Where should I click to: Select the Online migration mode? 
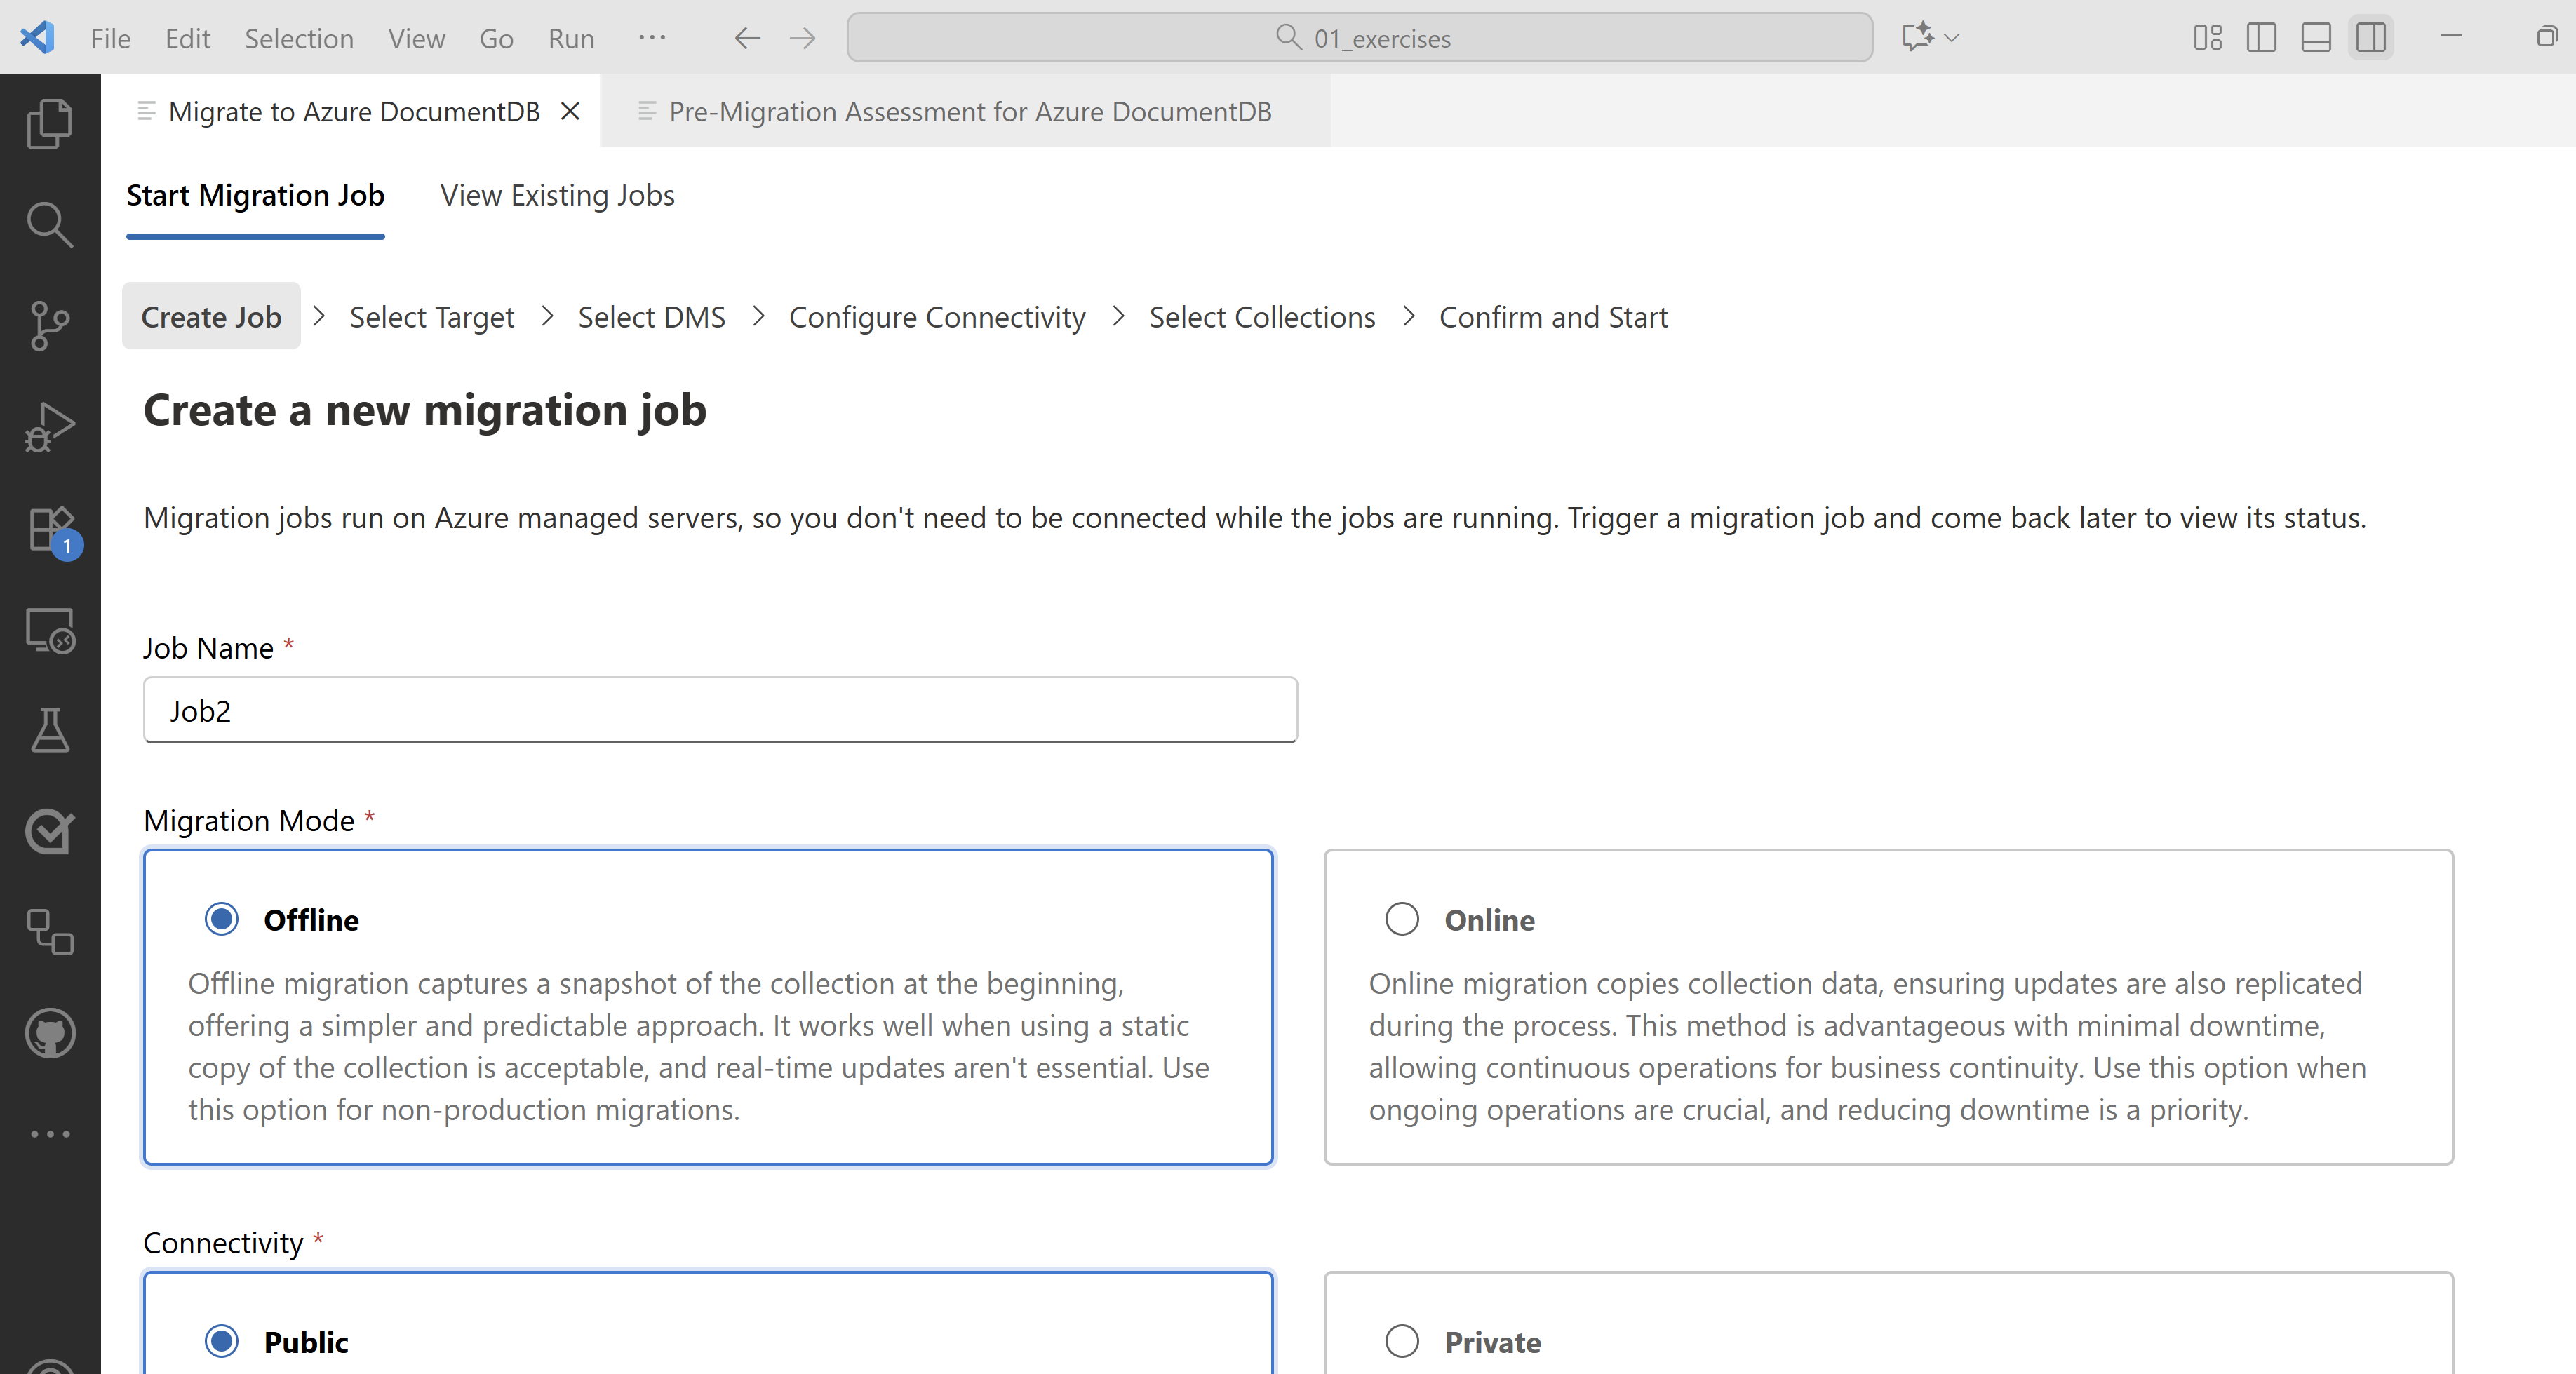(x=1401, y=919)
